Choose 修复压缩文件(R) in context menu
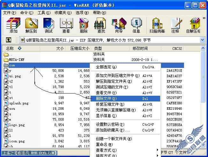208x157 pixels. (125, 104)
